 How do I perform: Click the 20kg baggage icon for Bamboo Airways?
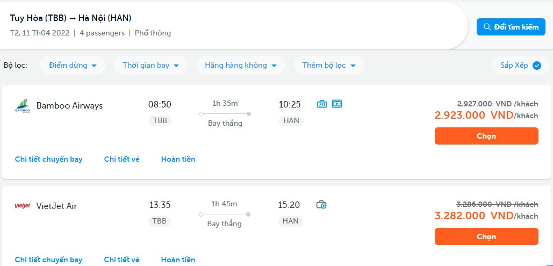322,104
